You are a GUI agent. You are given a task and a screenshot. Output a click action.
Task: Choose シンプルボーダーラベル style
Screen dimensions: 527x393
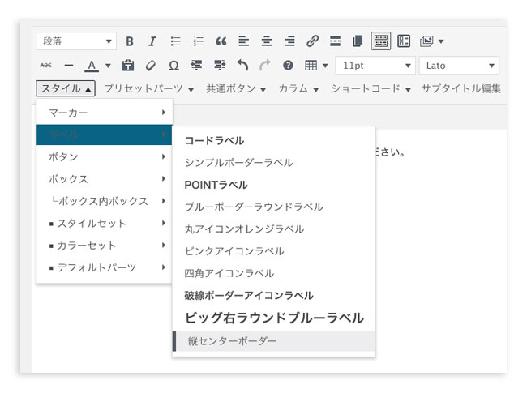274,163
